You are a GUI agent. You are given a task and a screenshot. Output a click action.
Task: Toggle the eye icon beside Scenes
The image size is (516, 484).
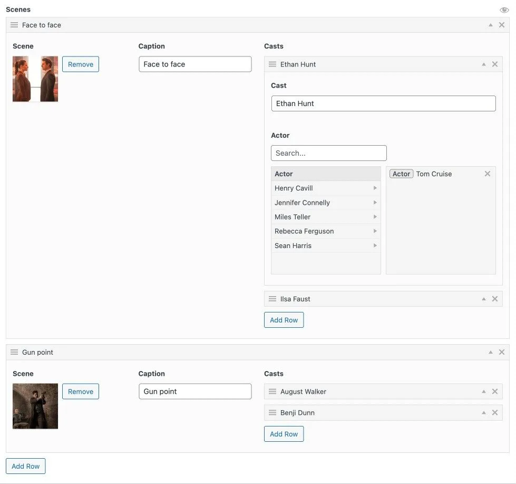point(504,10)
